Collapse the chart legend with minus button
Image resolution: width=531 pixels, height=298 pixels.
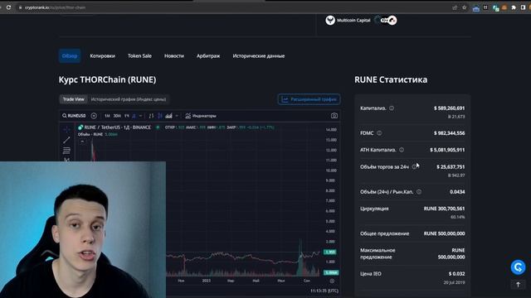82,142
